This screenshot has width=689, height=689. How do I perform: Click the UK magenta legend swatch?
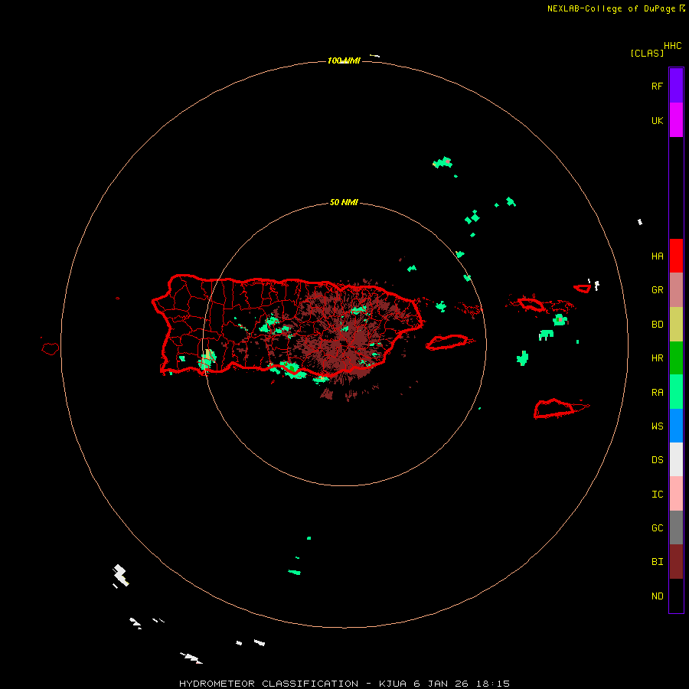(x=676, y=120)
